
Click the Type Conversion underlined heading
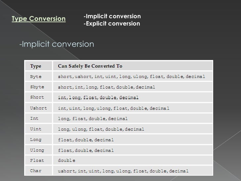(x=39, y=19)
